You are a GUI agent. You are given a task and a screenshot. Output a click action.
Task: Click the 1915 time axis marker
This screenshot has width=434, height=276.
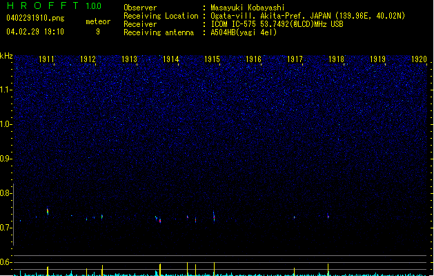pos(212,59)
